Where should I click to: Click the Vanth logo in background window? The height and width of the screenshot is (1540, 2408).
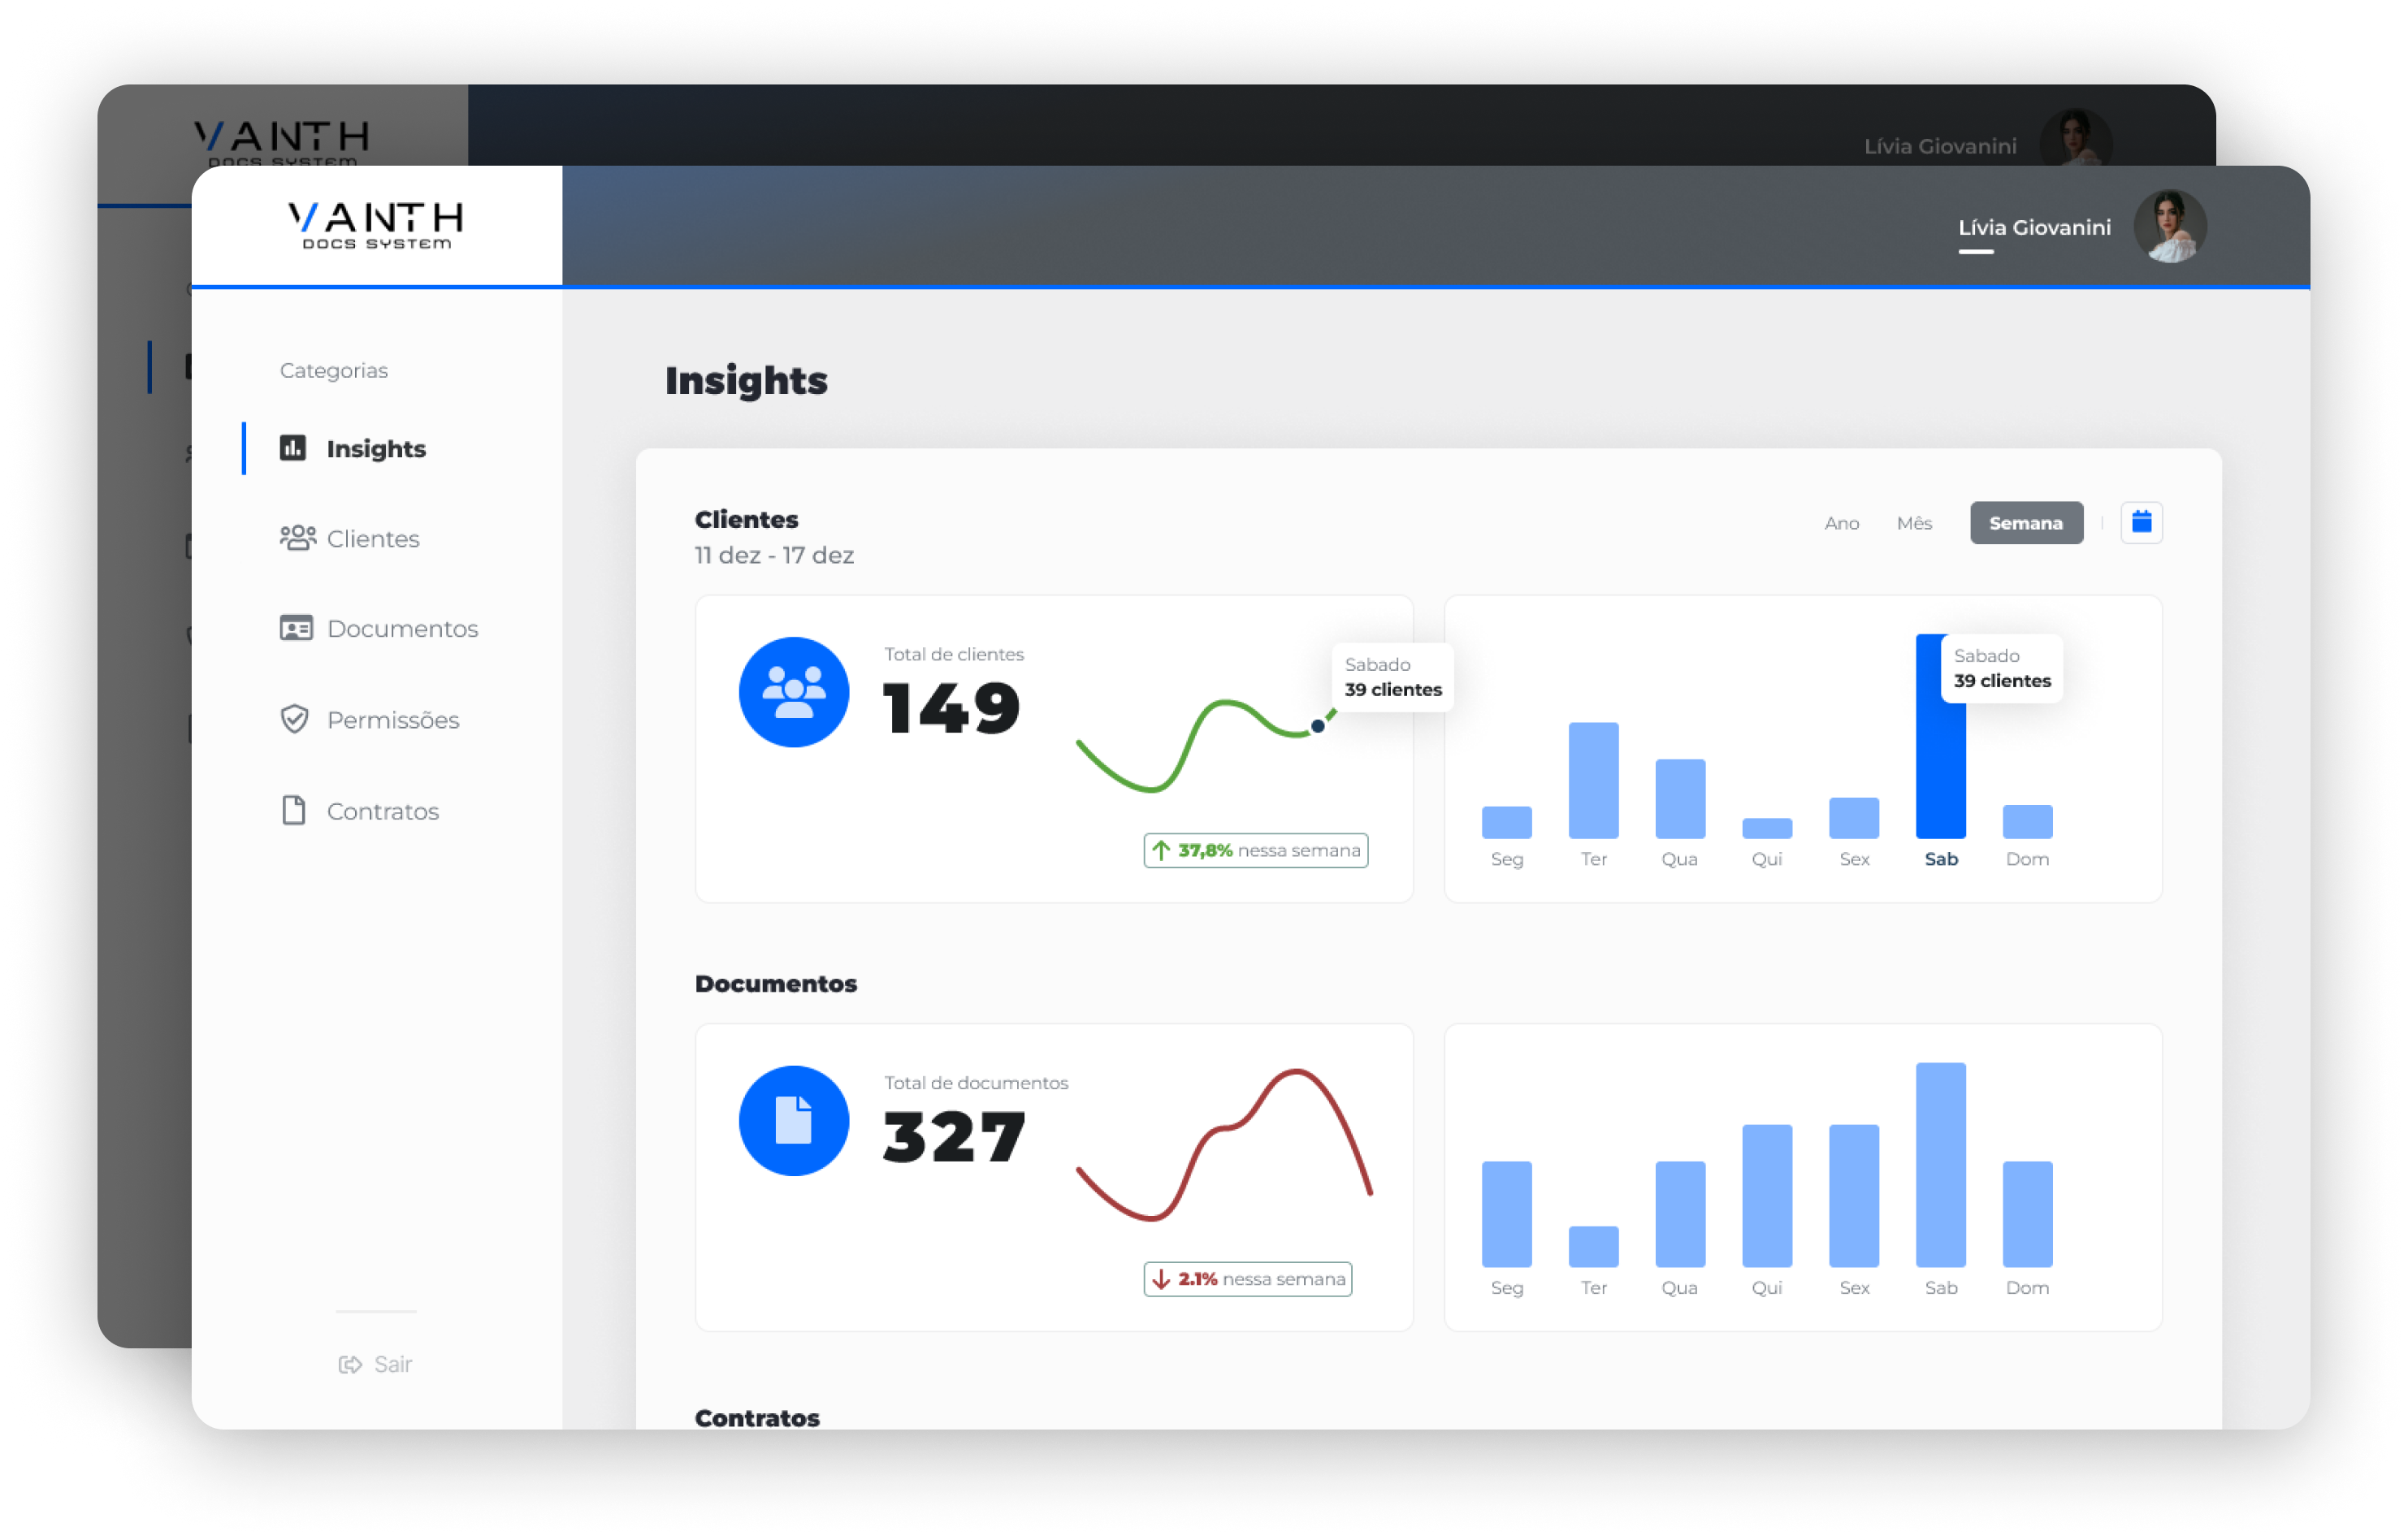click(281, 141)
